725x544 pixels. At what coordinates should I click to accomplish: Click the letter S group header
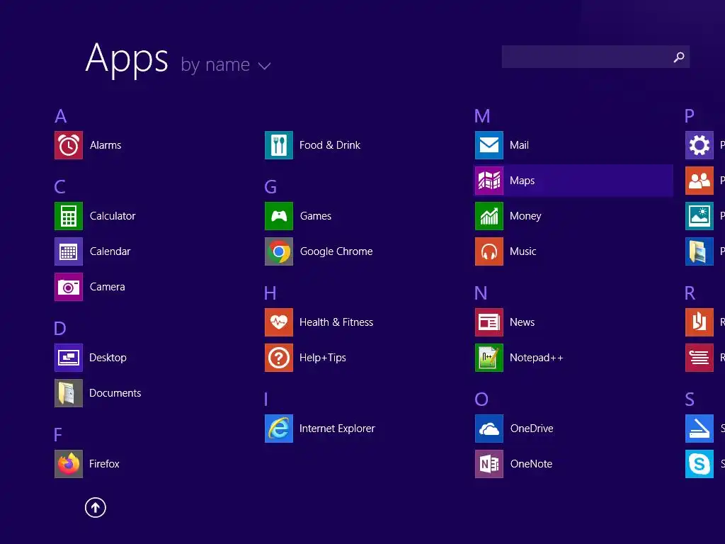(x=690, y=399)
